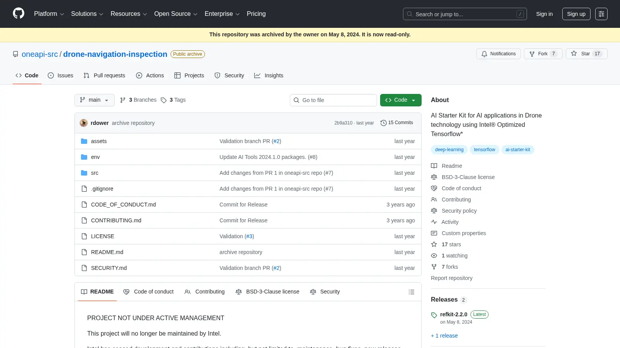The height and width of the screenshot is (348, 620).
Task: Select the BSD-3-Clause license README tab
Action: coord(267,292)
